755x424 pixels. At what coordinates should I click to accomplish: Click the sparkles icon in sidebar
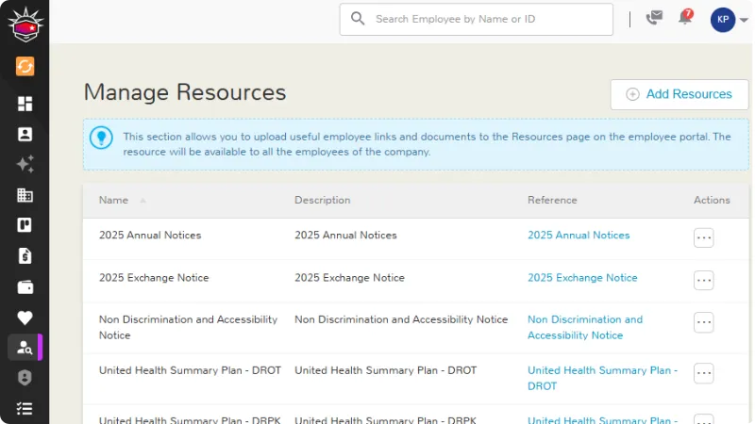(25, 164)
